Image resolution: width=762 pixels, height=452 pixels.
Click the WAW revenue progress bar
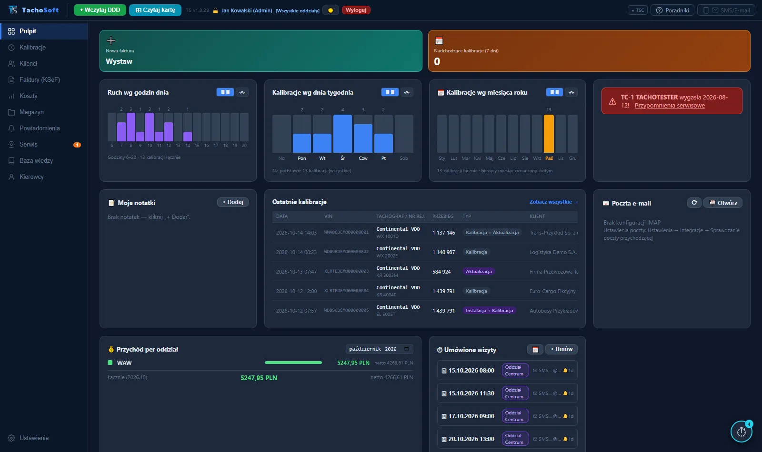coord(293,363)
